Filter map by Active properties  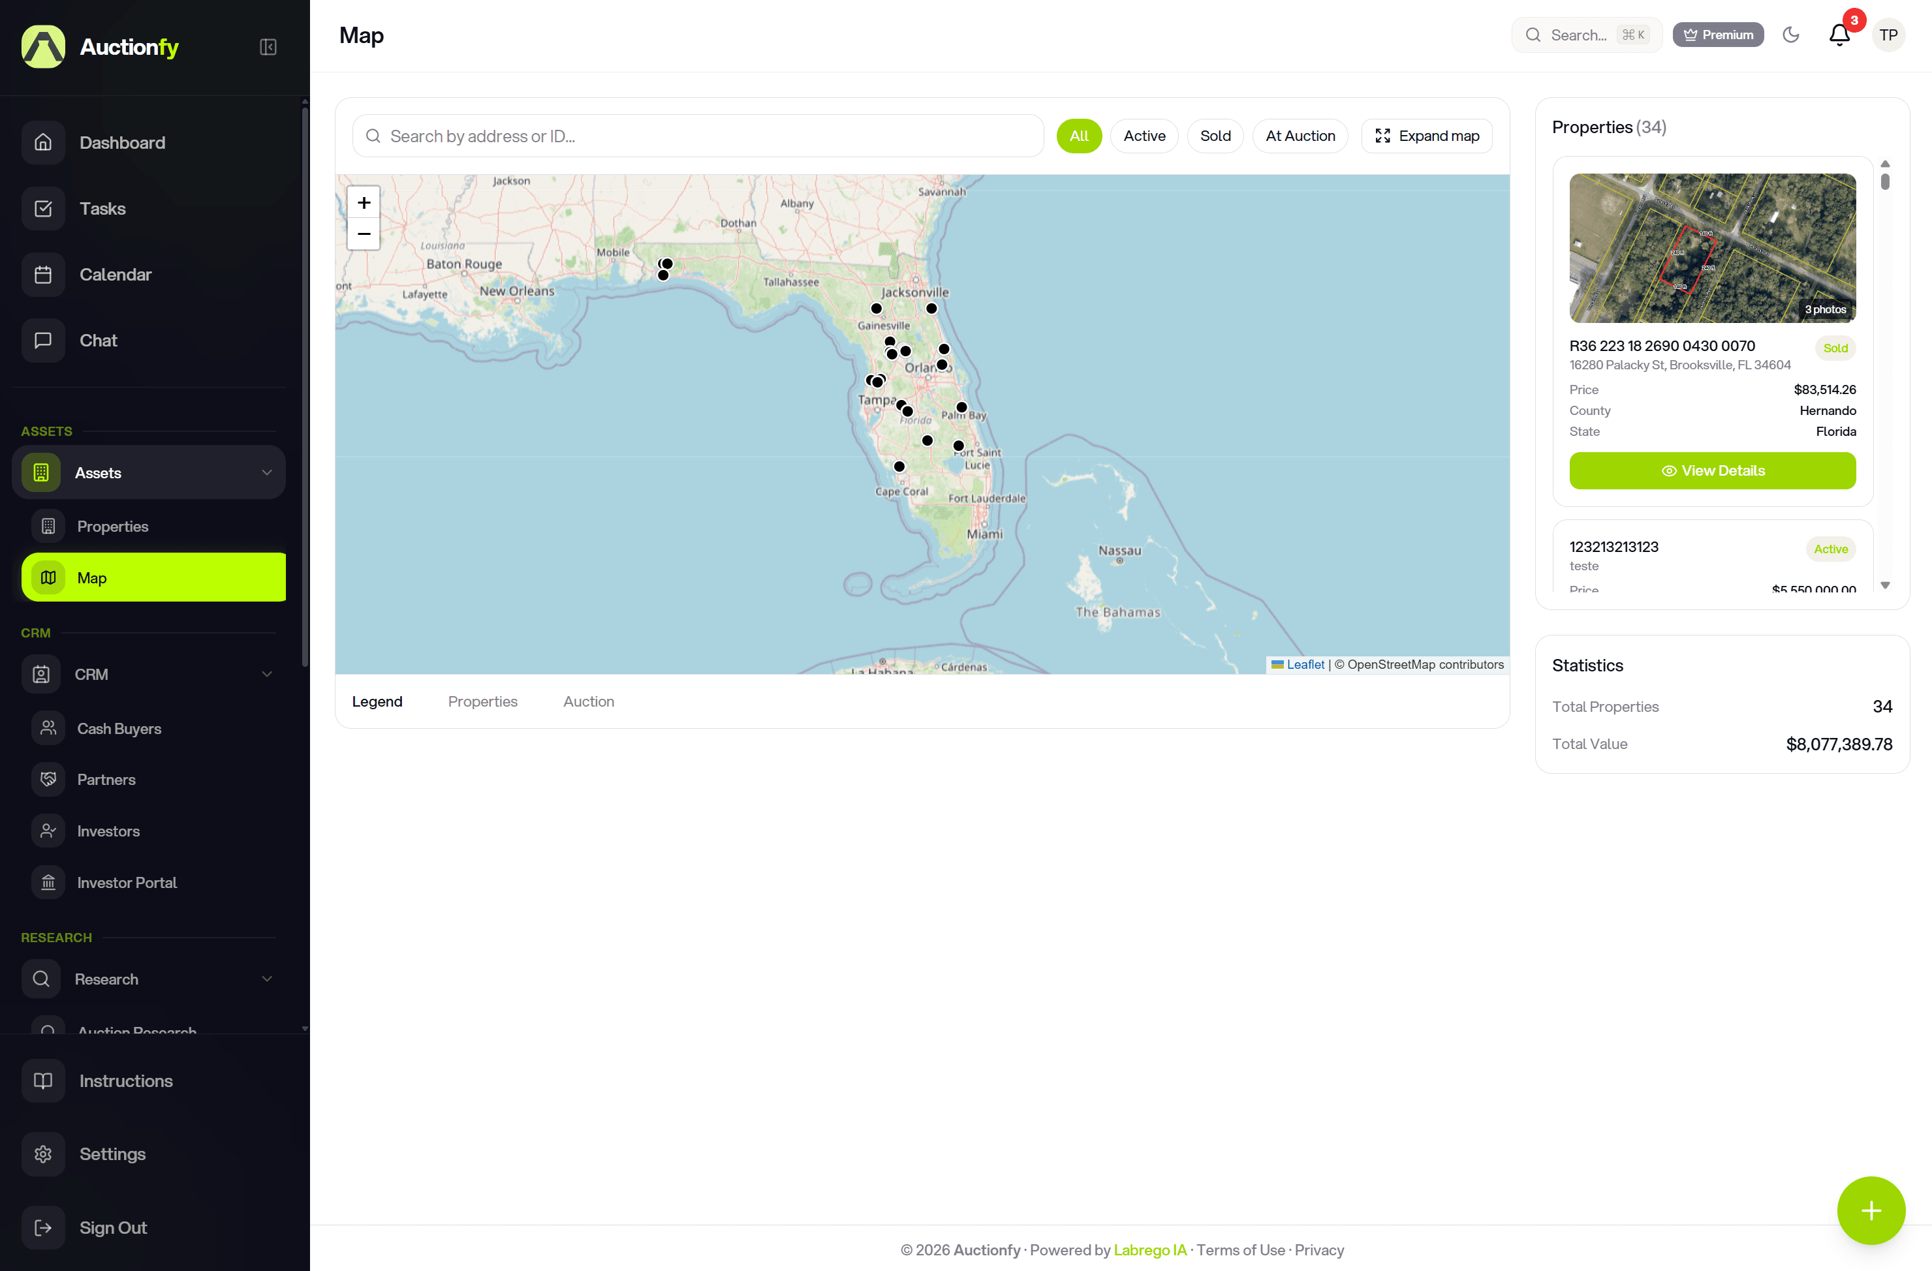pyautogui.click(x=1144, y=136)
